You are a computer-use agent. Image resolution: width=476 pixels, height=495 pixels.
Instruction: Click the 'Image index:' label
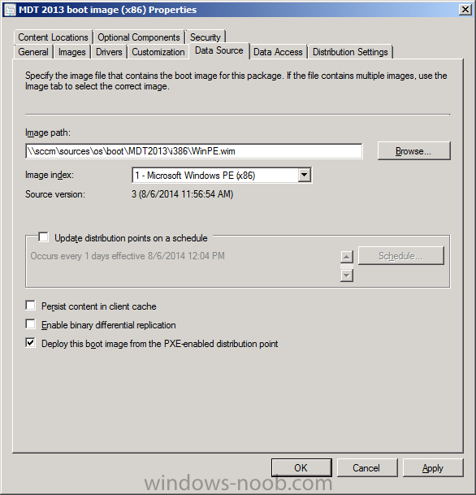coord(50,175)
